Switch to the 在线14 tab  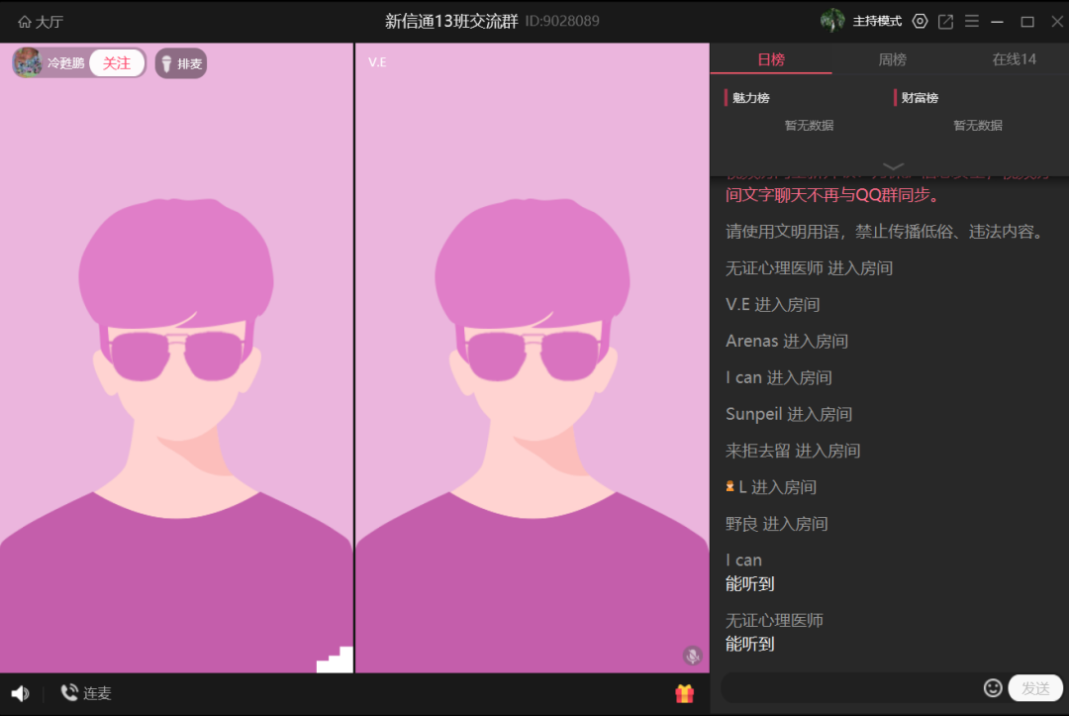(1014, 59)
